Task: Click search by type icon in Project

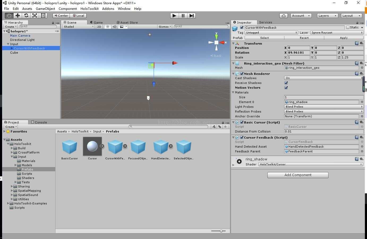Action: tap(214, 127)
